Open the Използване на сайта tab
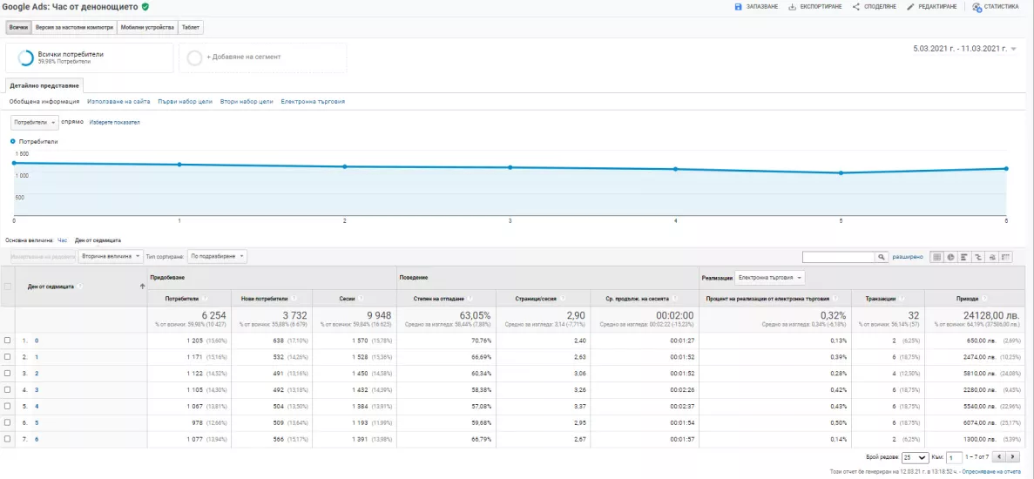The image size is (1034, 479). tap(118, 102)
